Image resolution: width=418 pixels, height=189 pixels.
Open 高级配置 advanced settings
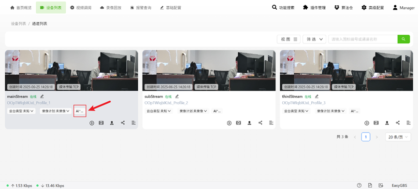pyautogui.click(x=373, y=8)
